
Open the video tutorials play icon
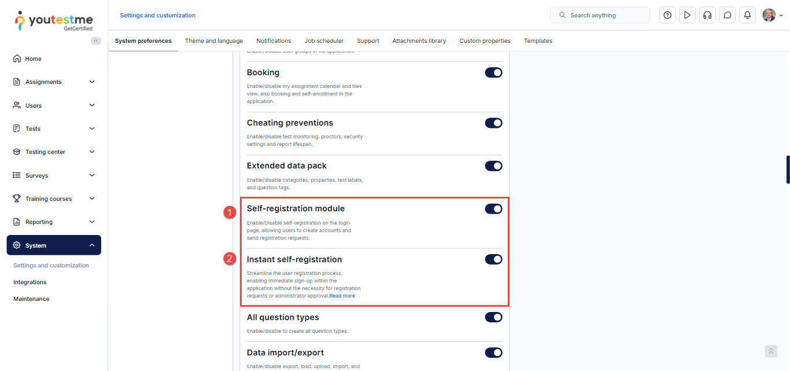coord(687,15)
